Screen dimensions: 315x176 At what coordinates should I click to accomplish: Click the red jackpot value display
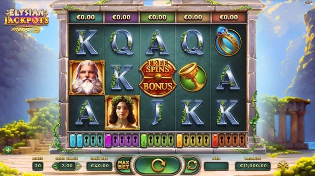click(229, 18)
